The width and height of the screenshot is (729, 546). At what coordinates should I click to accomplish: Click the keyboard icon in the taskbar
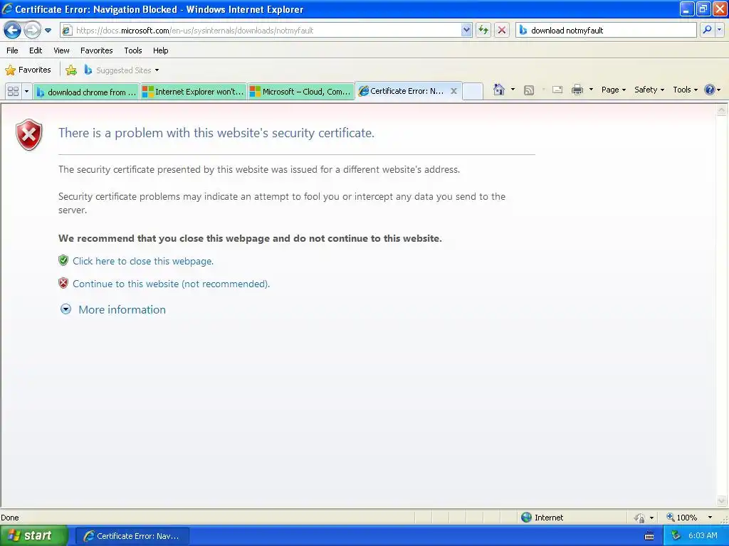649,536
